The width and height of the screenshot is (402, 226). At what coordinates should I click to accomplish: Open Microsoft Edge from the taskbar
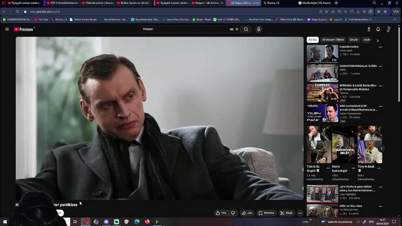pyautogui.click(x=137, y=222)
